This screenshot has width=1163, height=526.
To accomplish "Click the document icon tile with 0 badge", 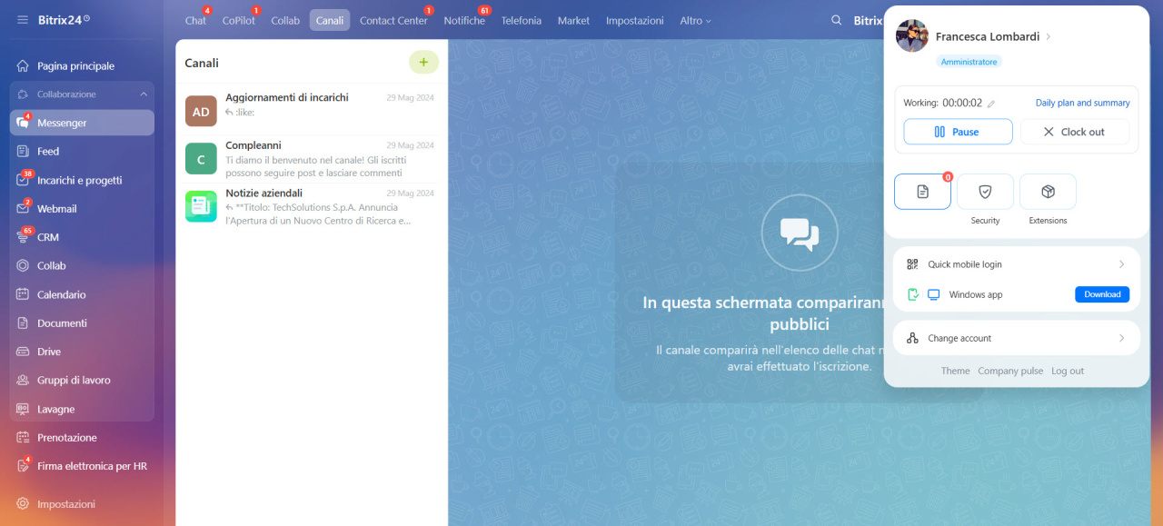I will tap(922, 192).
